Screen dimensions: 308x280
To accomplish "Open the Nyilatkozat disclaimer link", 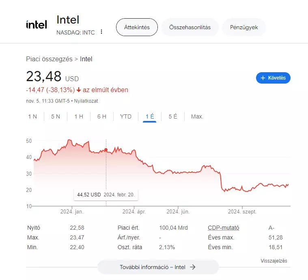I will coord(86,101).
